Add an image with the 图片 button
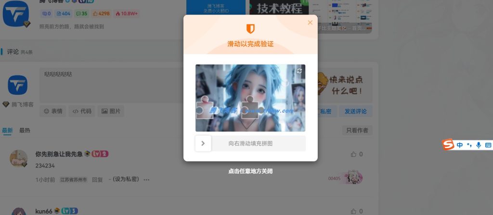The image size is (493, 215). click(x=111, y=111)
